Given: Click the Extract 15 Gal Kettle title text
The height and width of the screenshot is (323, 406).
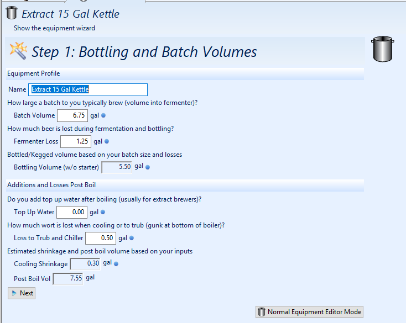Looking at the screenshot, I should click(x=70, y=14).
